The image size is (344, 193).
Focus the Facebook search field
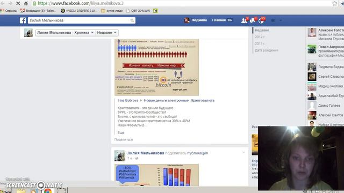(x=79, y=20)
